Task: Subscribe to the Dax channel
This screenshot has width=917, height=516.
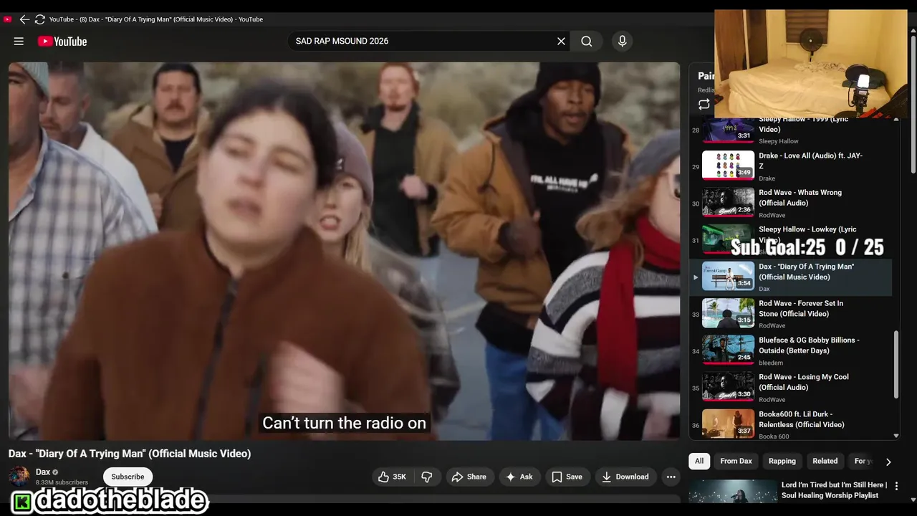Action: point(128,477)
